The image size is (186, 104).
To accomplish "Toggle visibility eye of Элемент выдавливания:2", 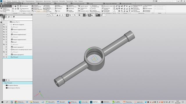I will pos(4,35).
